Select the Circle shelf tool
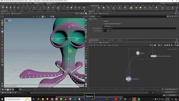 pyautogui.click(x=30, y=8)
